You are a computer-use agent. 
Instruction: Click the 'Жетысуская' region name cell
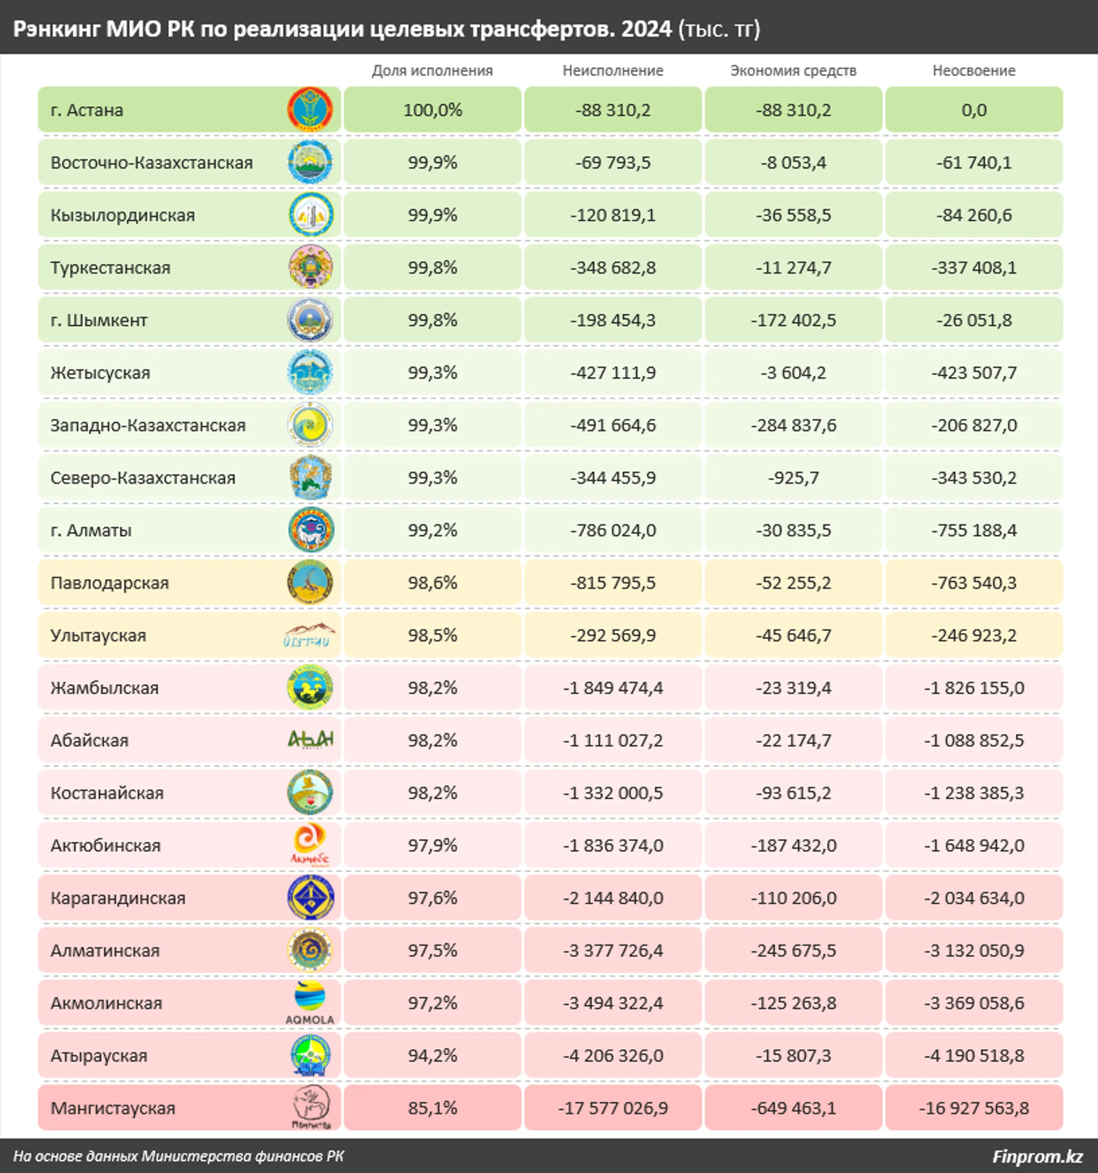[190, 373]
